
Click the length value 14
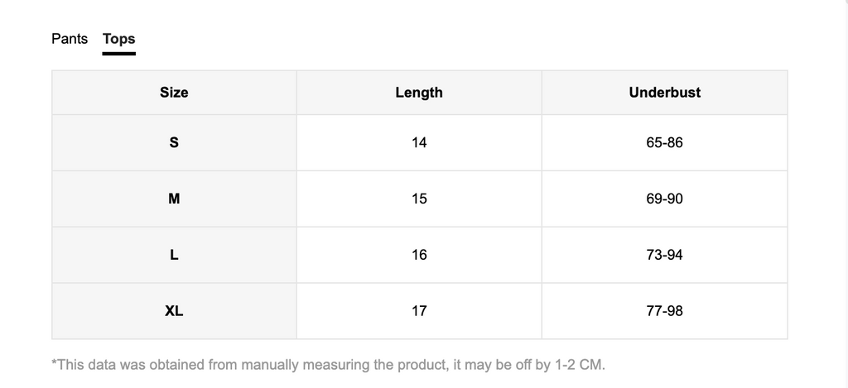click(x=419, y=142)
